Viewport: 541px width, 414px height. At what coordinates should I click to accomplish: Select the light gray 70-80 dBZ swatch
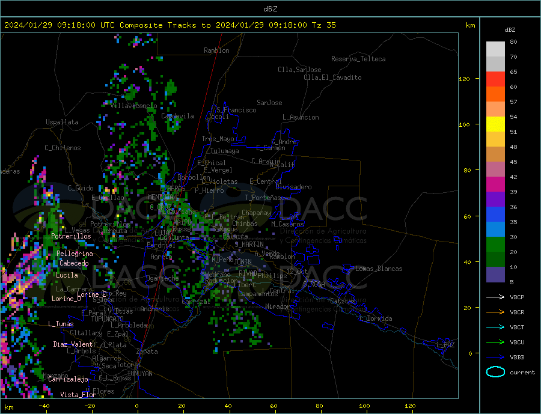(495, 49)
